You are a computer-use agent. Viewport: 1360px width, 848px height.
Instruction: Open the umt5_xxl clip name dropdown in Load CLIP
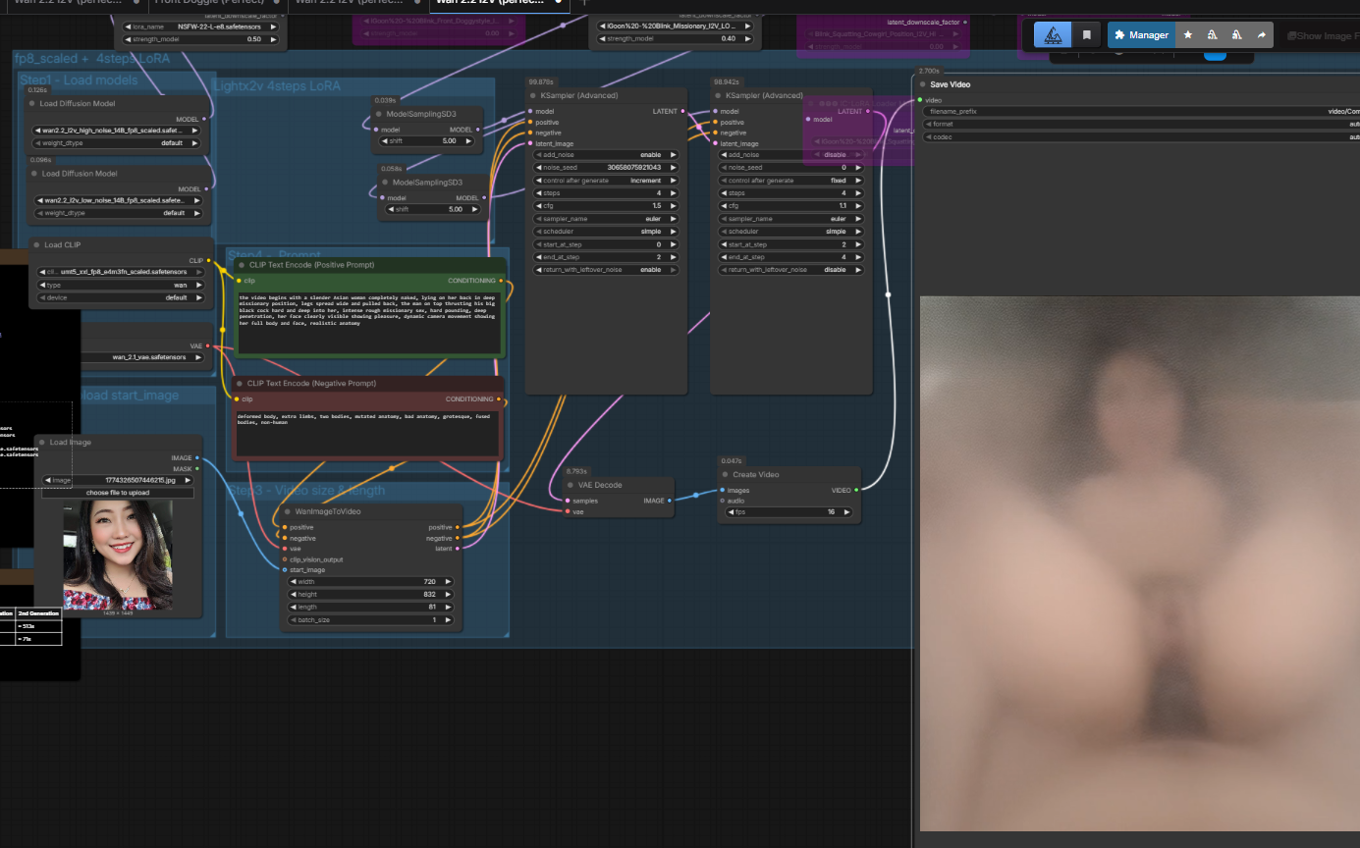coord(121,272)
